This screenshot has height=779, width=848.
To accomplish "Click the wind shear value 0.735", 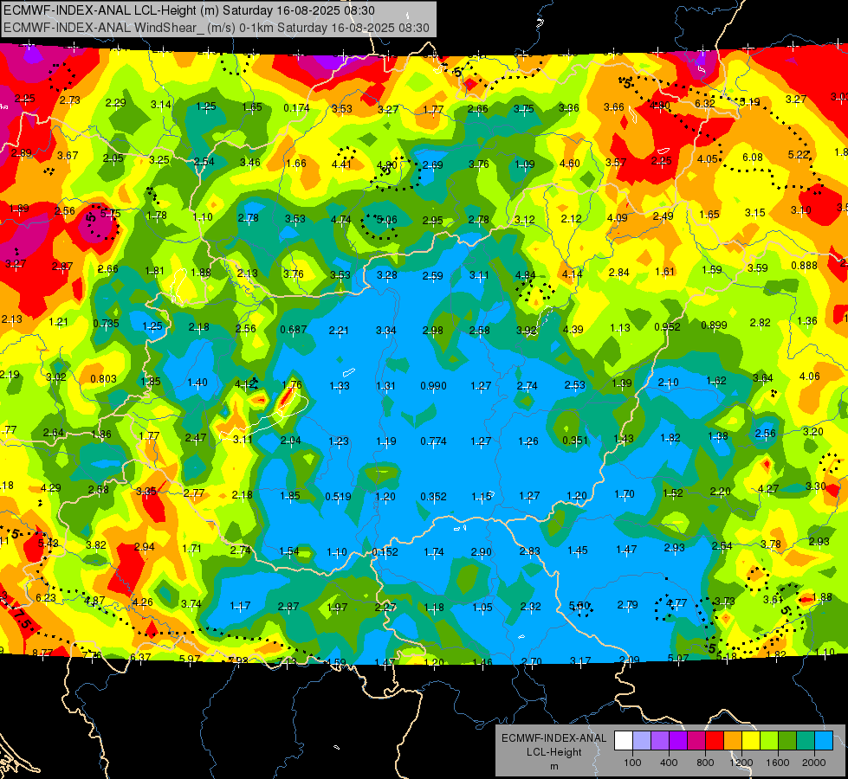I will [106, 323].
